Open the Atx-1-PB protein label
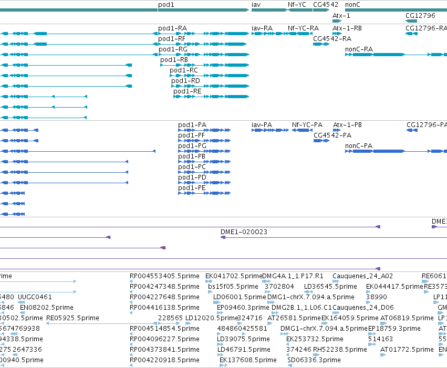The width and height of the screenshot is (447, 368). click(347, 125)
